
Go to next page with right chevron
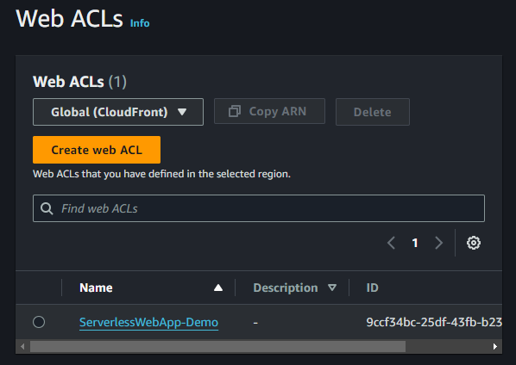pyautogui.click(x=438, y=243)
